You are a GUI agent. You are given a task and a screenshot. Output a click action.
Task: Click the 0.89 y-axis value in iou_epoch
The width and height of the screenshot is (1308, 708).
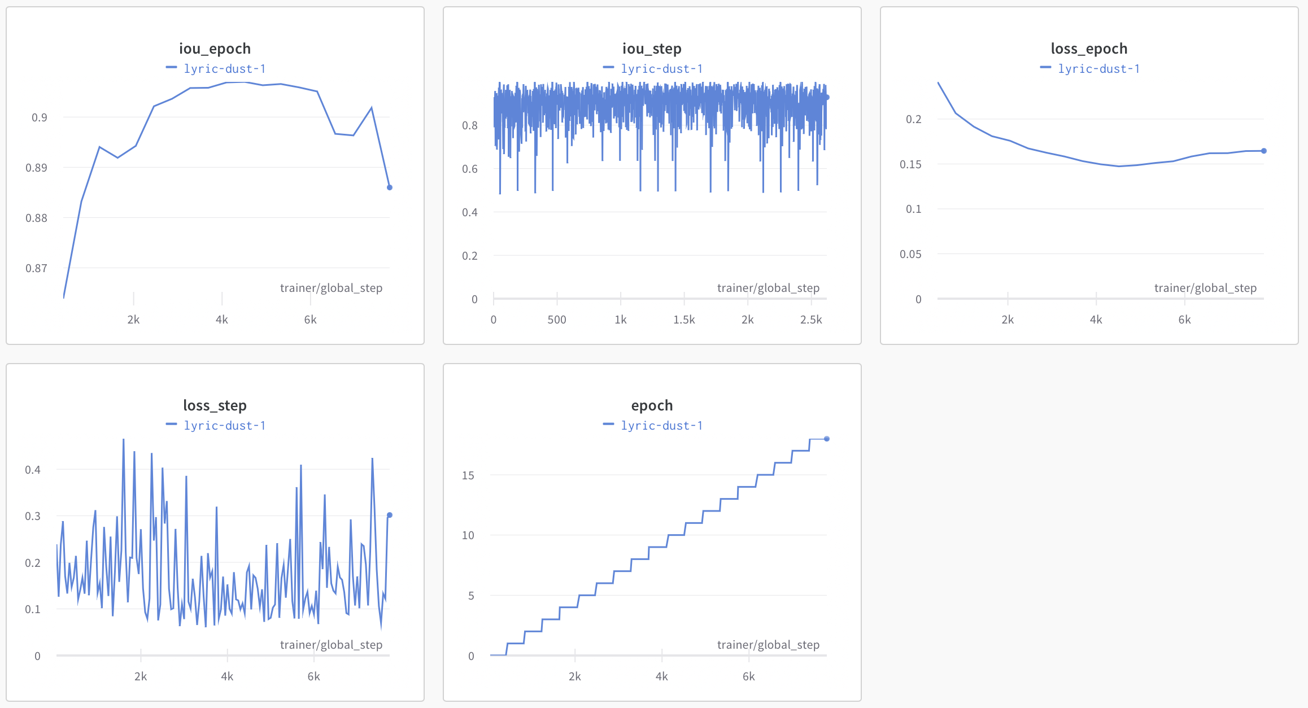point(36,168)
